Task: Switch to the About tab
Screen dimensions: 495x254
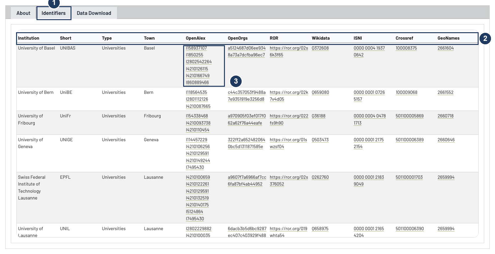Action: click(x=24, y=13)
